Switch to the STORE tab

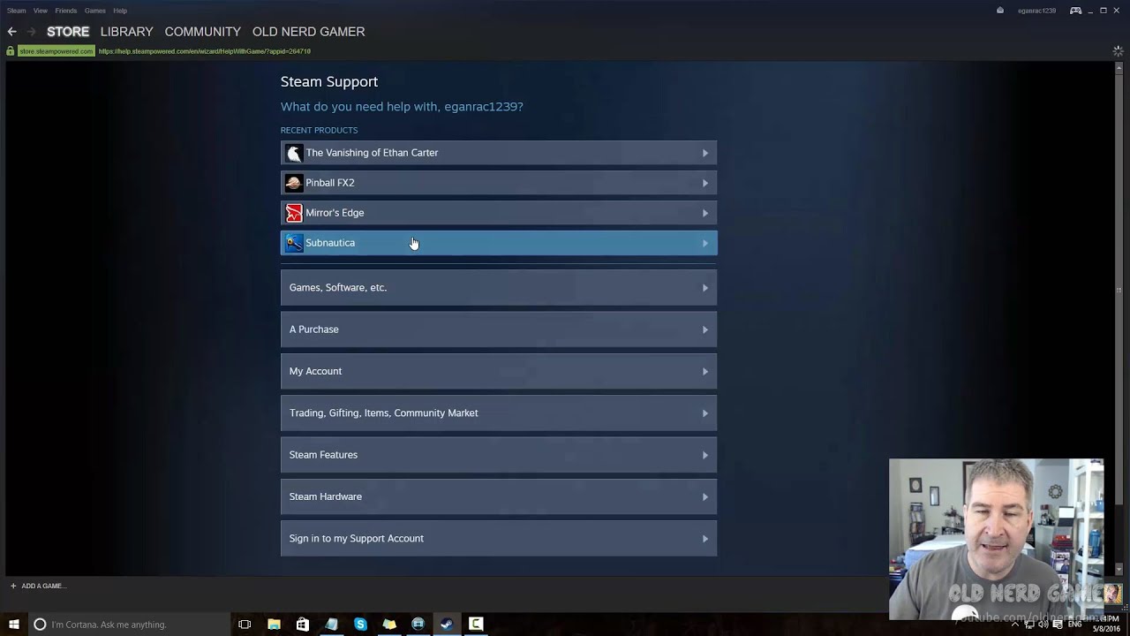pyautogui.click(x=68, y=31)
